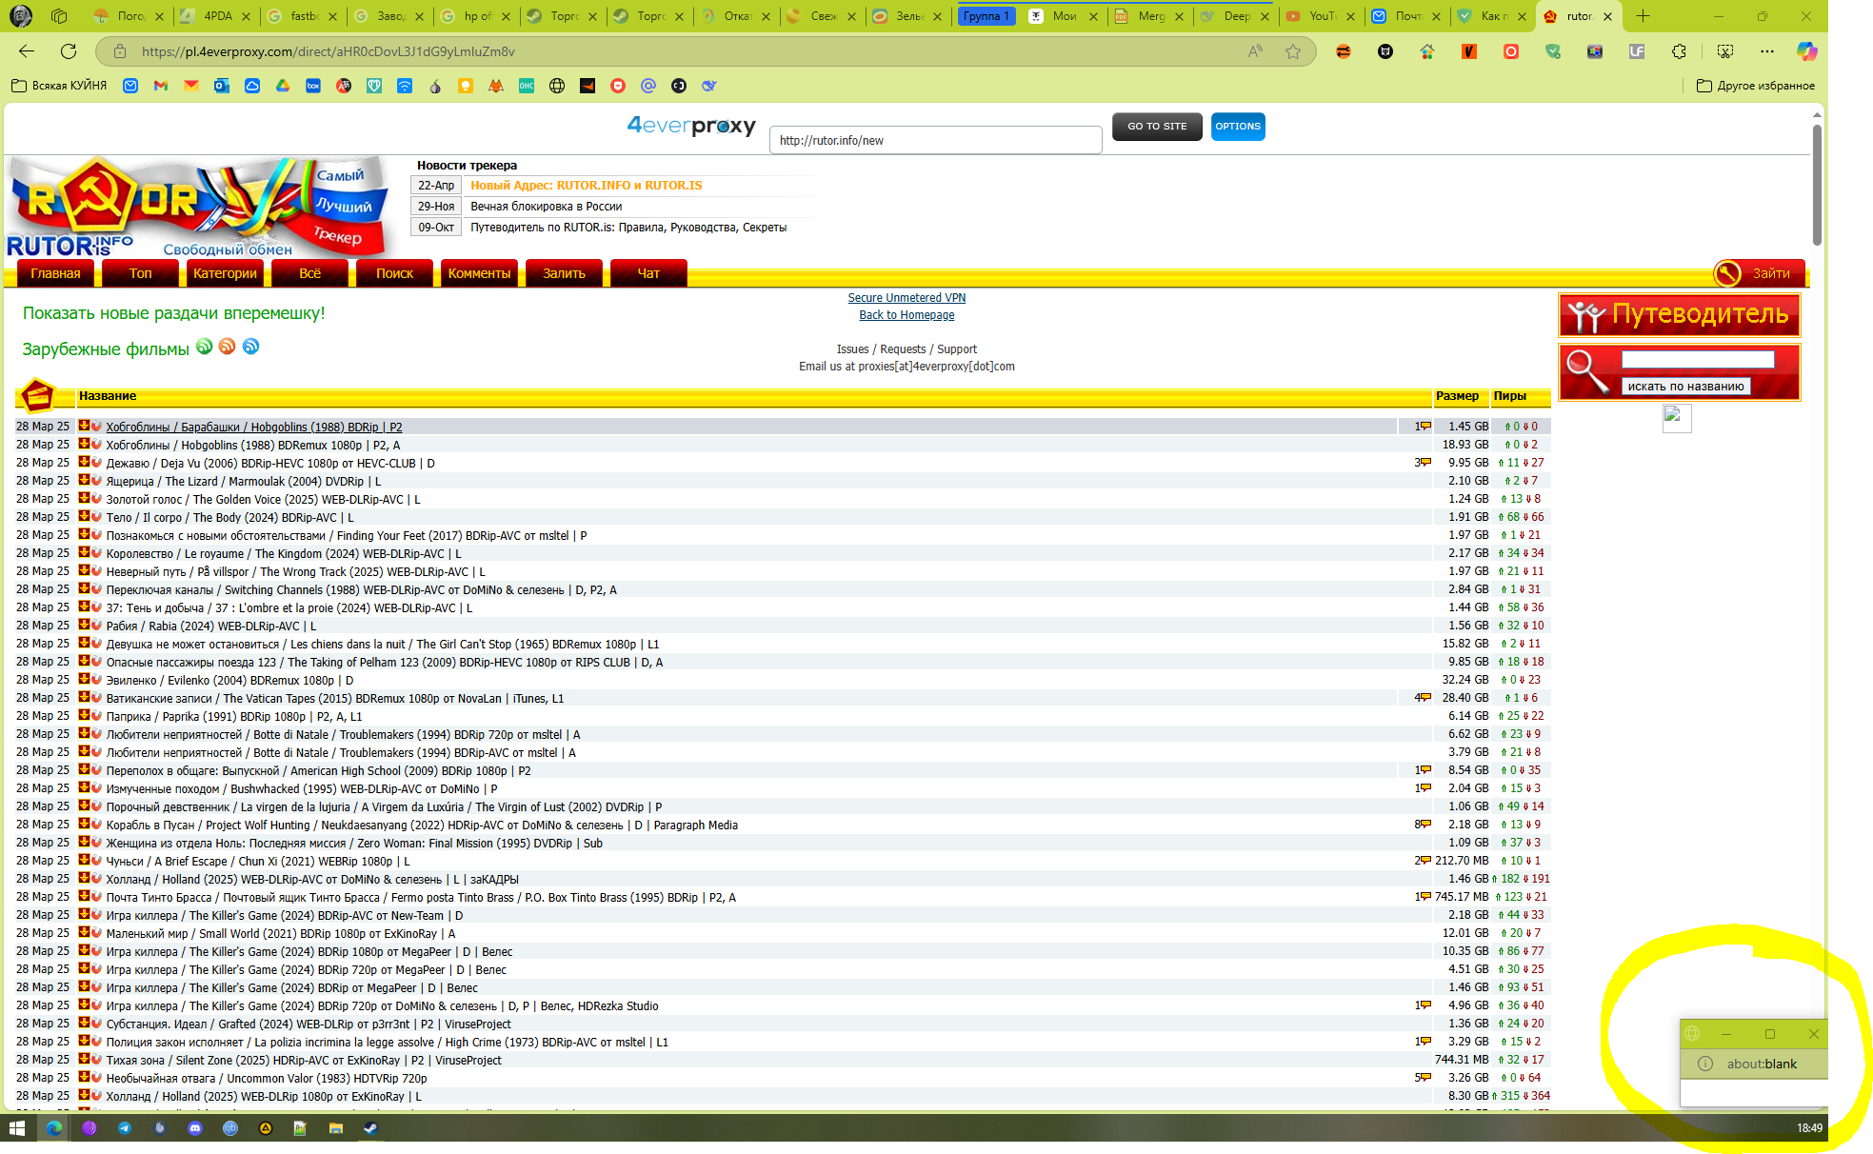Click the Copilot icon in toolbar
1873x1154 pixels.
tap(1806, 51)
